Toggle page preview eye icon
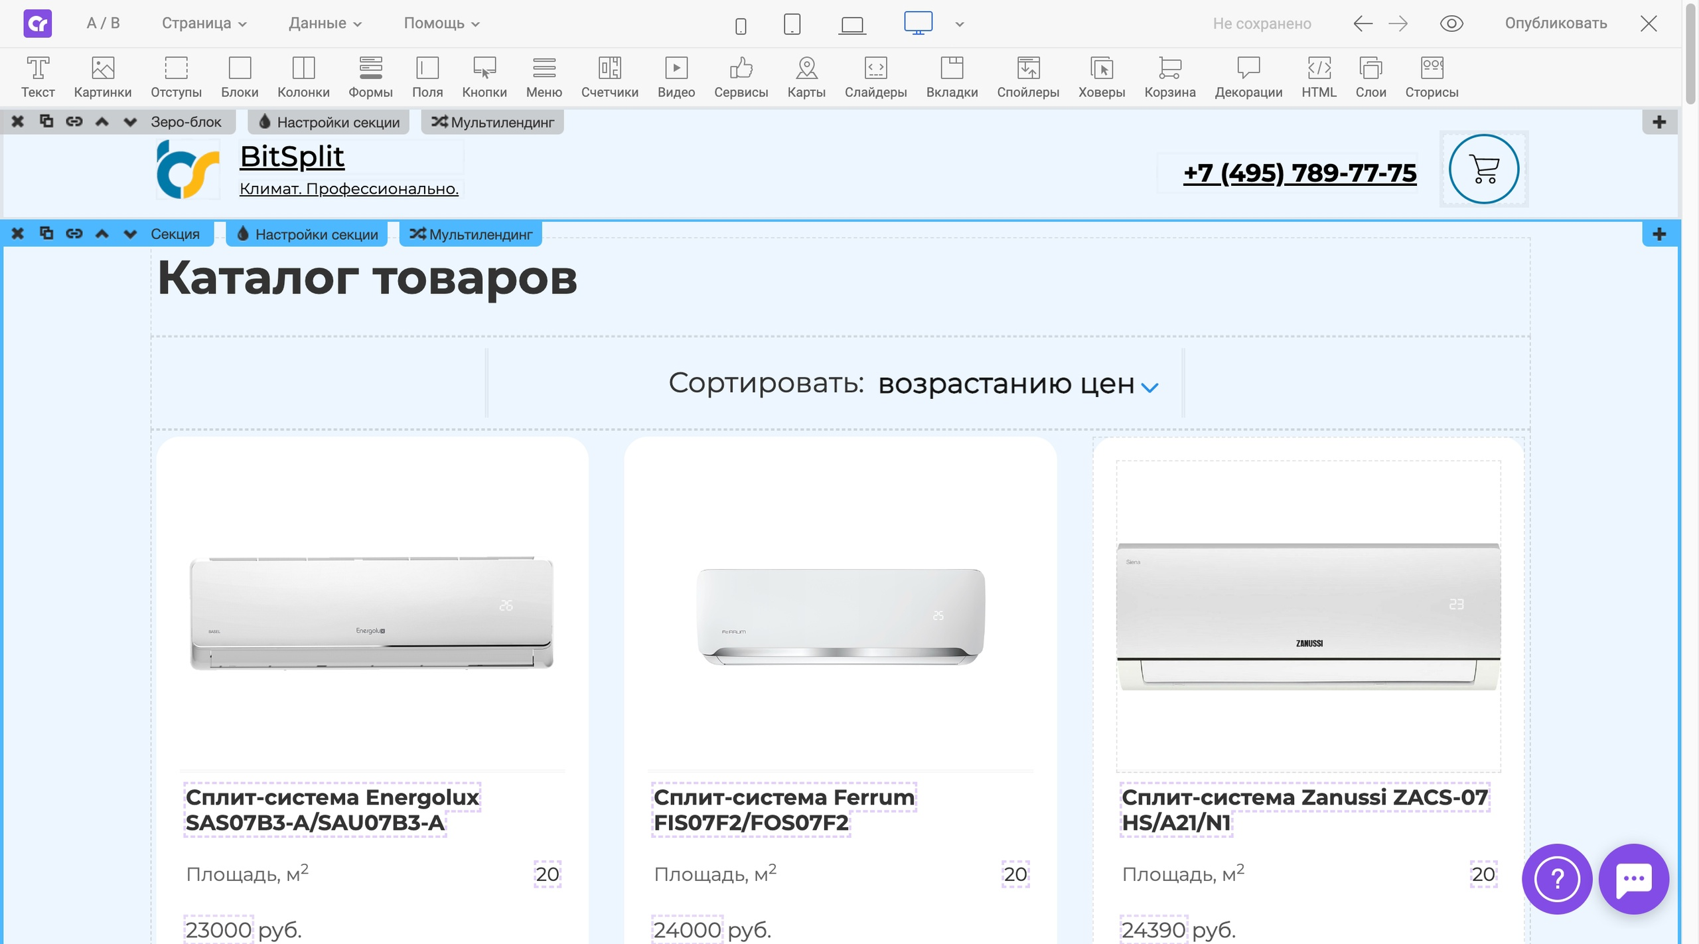1699x944 pixels. (x=1451, y=24)
